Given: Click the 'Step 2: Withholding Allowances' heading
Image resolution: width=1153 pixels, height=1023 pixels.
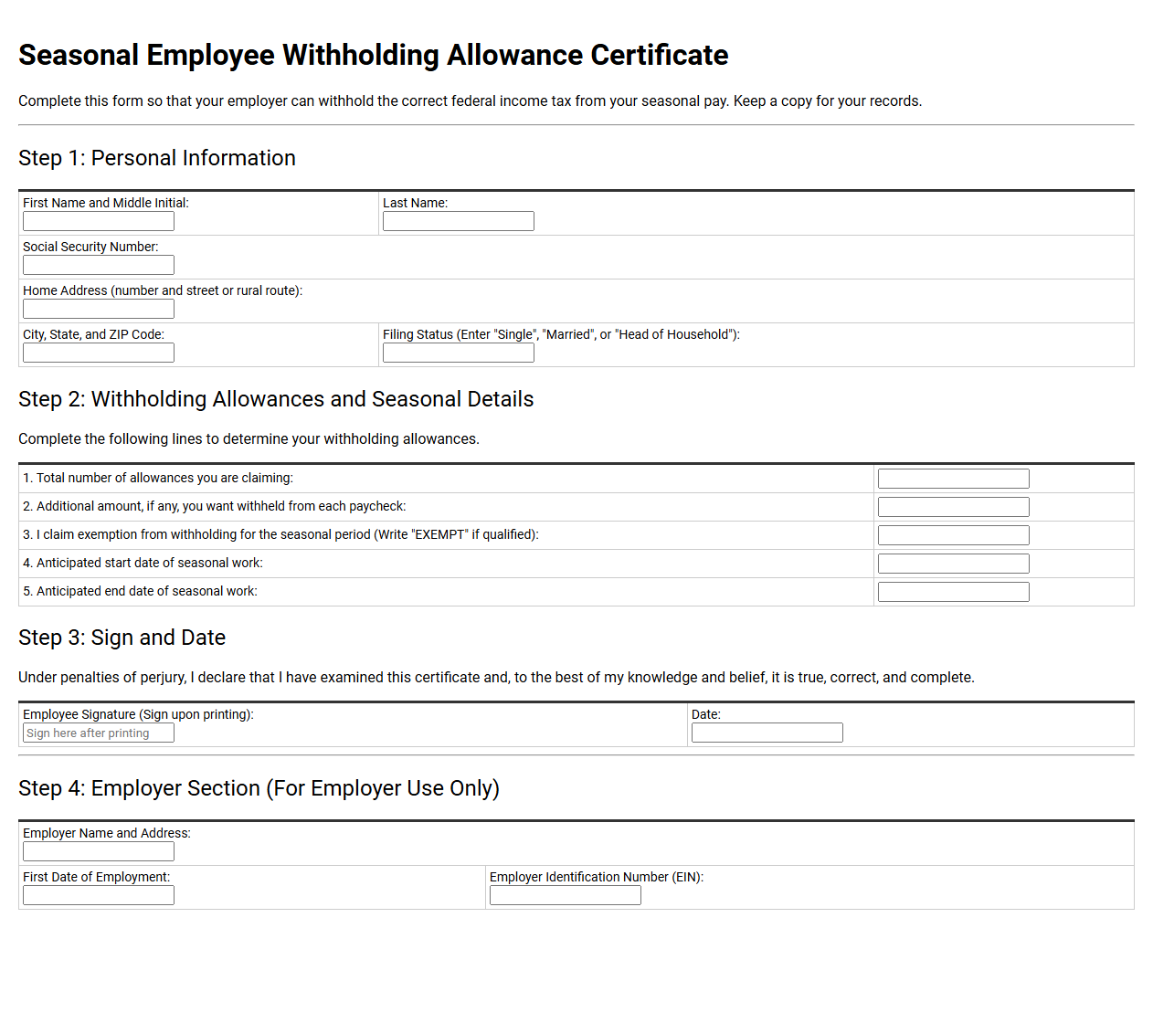Looking at the screenshot, I should 276,399.
